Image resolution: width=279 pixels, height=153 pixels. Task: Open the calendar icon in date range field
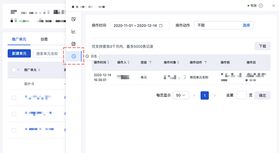click(x=161, y=25)
